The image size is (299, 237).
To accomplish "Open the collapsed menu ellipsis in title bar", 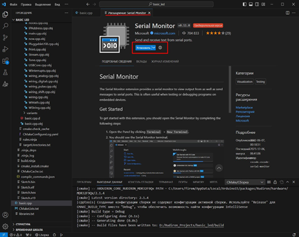I will tap(67, 5).
